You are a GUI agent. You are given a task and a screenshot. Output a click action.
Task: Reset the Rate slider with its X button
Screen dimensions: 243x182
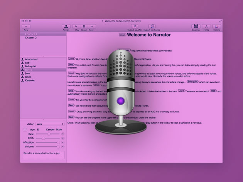pos(63,134)
